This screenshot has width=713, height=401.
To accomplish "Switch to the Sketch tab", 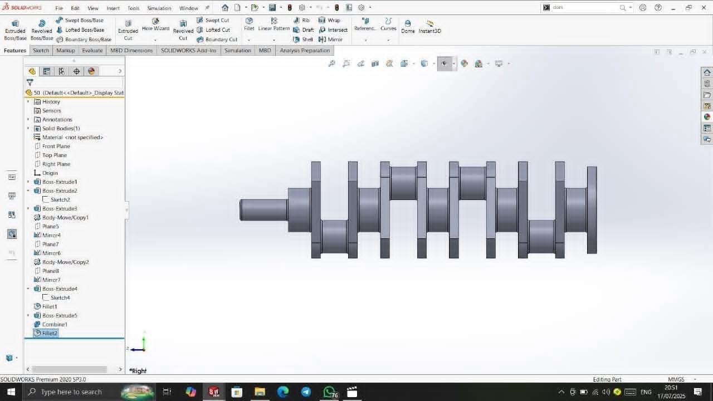I will point(41,50).
